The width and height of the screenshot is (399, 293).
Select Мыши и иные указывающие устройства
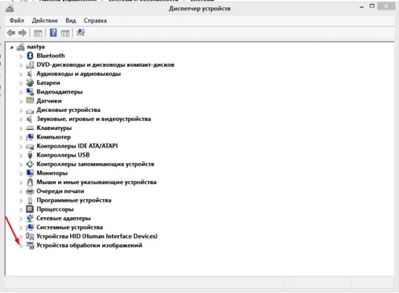(97, 182)
